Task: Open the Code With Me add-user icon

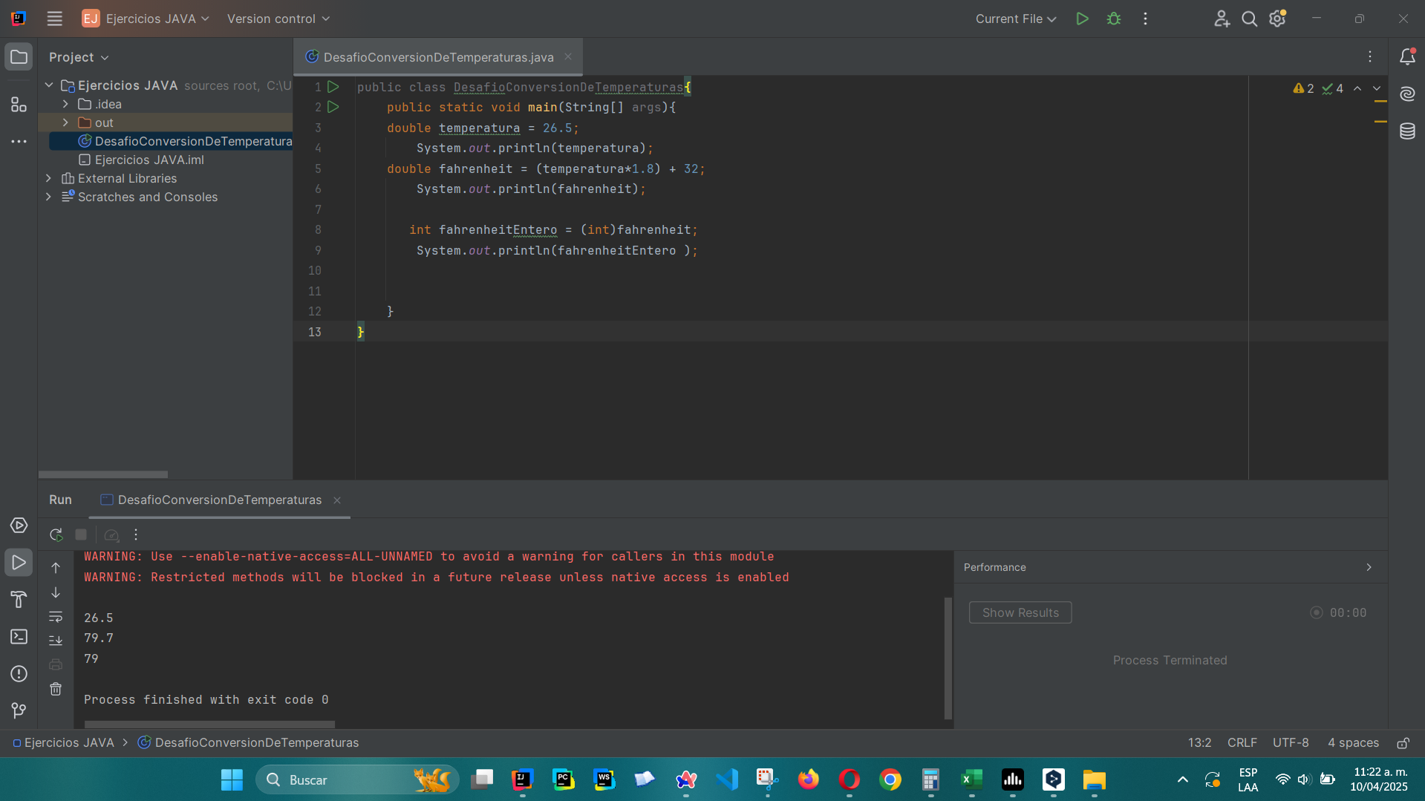Action: pos(1222,19)
